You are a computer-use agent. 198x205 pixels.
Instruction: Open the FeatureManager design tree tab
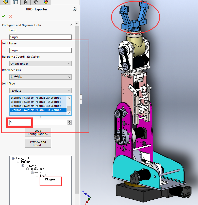[x=5, y=2]
